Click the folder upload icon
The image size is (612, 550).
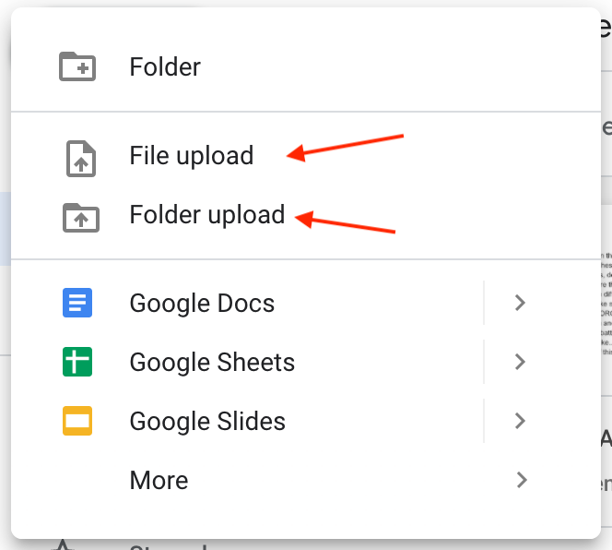[x=81, y=218]
